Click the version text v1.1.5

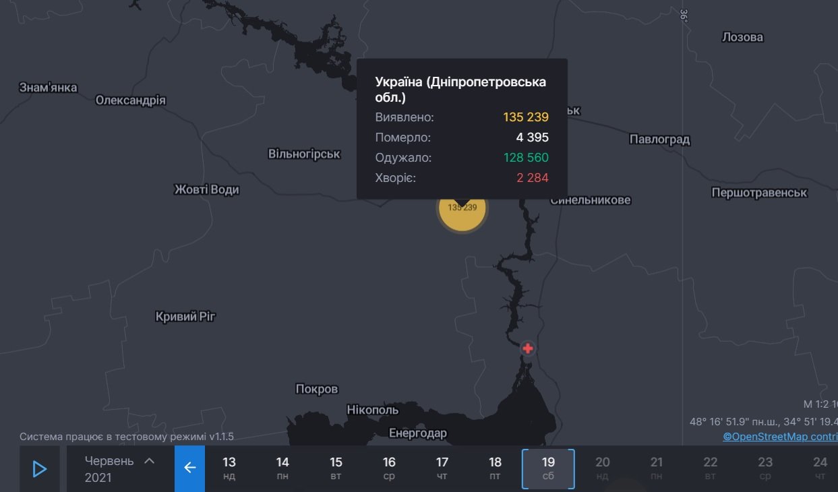(x=222, y=436)
